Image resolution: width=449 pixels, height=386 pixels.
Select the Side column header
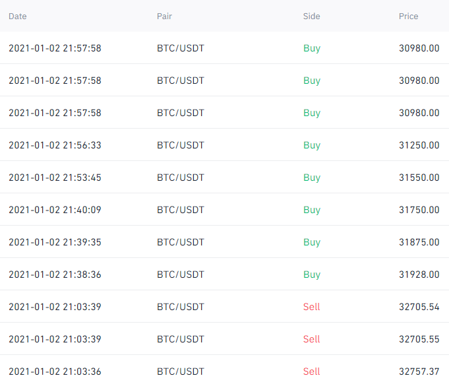pos(311,16)
